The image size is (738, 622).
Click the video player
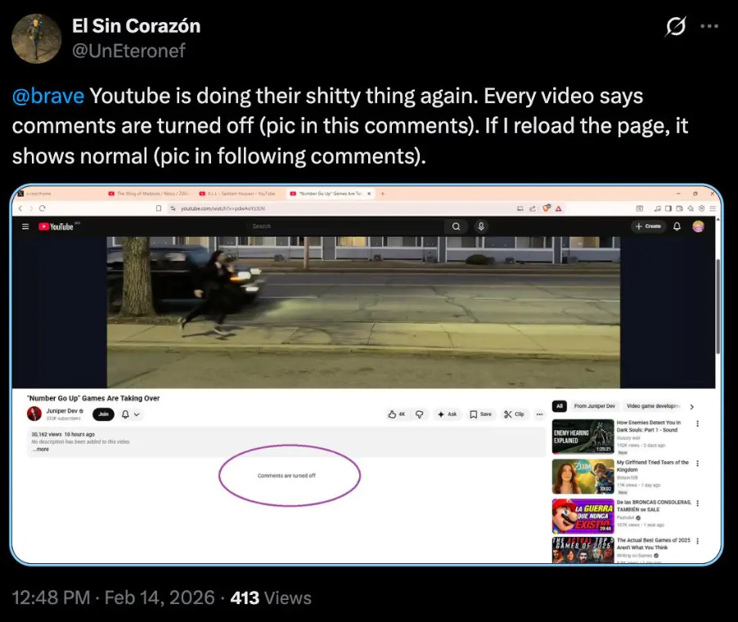363,312
